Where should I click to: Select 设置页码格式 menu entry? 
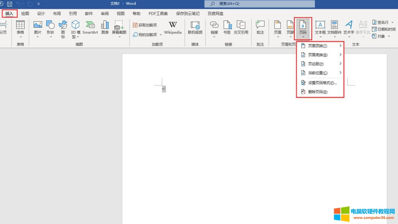(322, 83)
